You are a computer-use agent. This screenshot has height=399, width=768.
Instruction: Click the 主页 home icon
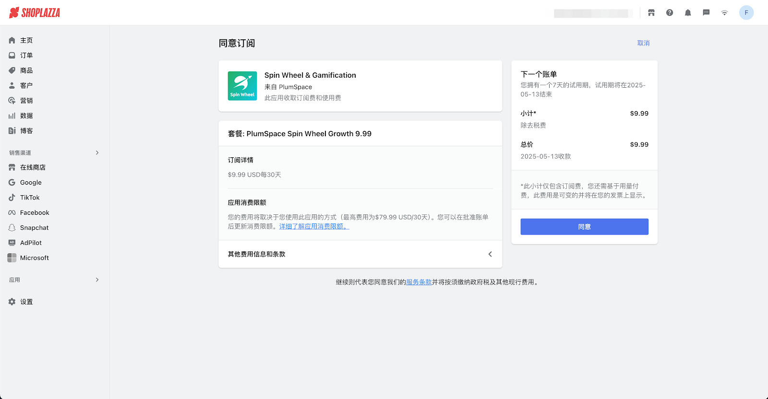[x=12, y=40]
